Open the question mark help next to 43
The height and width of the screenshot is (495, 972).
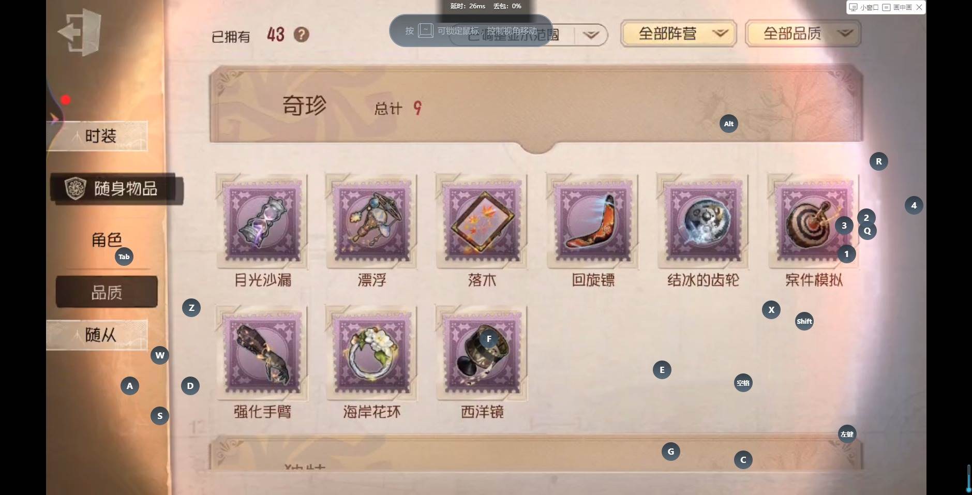(x=302, y=35)
